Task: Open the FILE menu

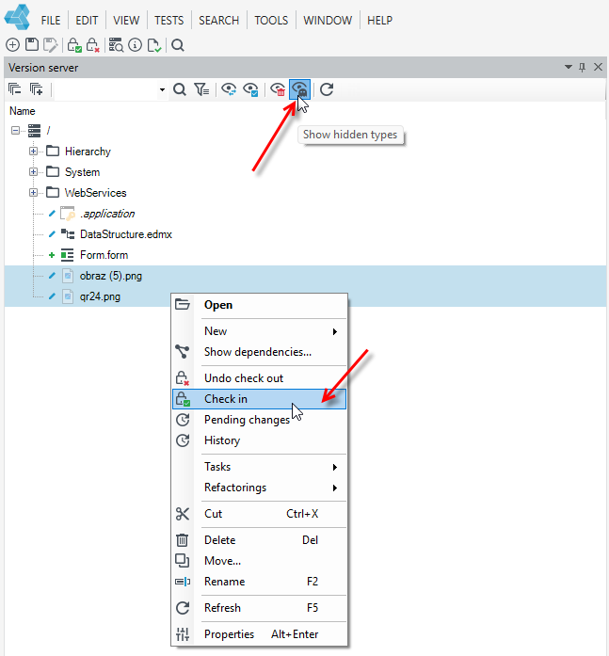Action: (x=51, y=20)
